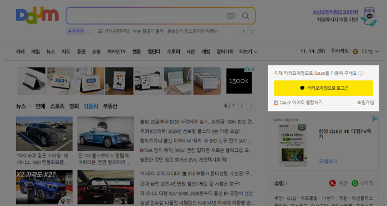Click Daum 아이디 통합하기 link
The width and height of the screenshot is (387, 206).
[301, 102]
